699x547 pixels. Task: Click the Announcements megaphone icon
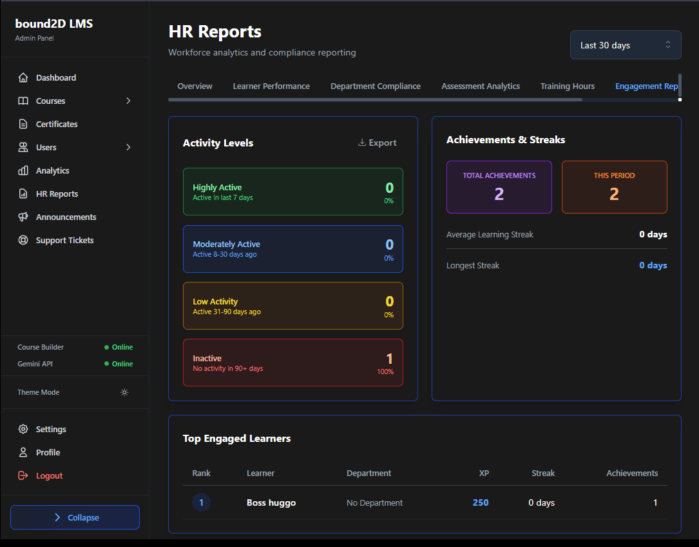(x=23, y=217)
